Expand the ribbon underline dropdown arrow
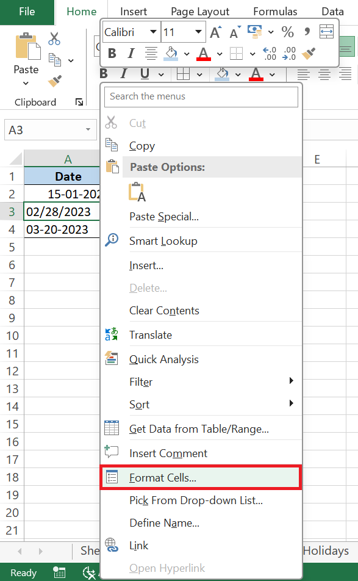Screen dimensions: 358x581 pyautogui.click(x=161, y=74)
